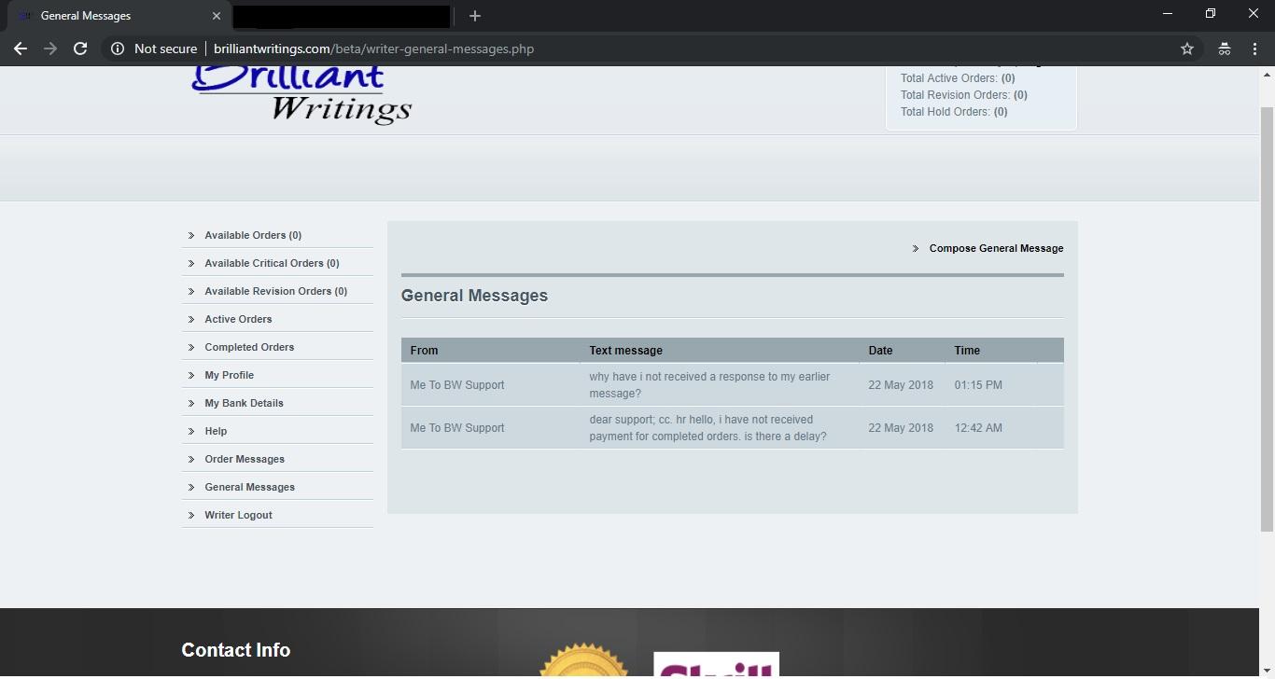Screen dimensions: 1275x679
Task: Click the arrow icon beside Available Orders
Action: click(191, 235)
